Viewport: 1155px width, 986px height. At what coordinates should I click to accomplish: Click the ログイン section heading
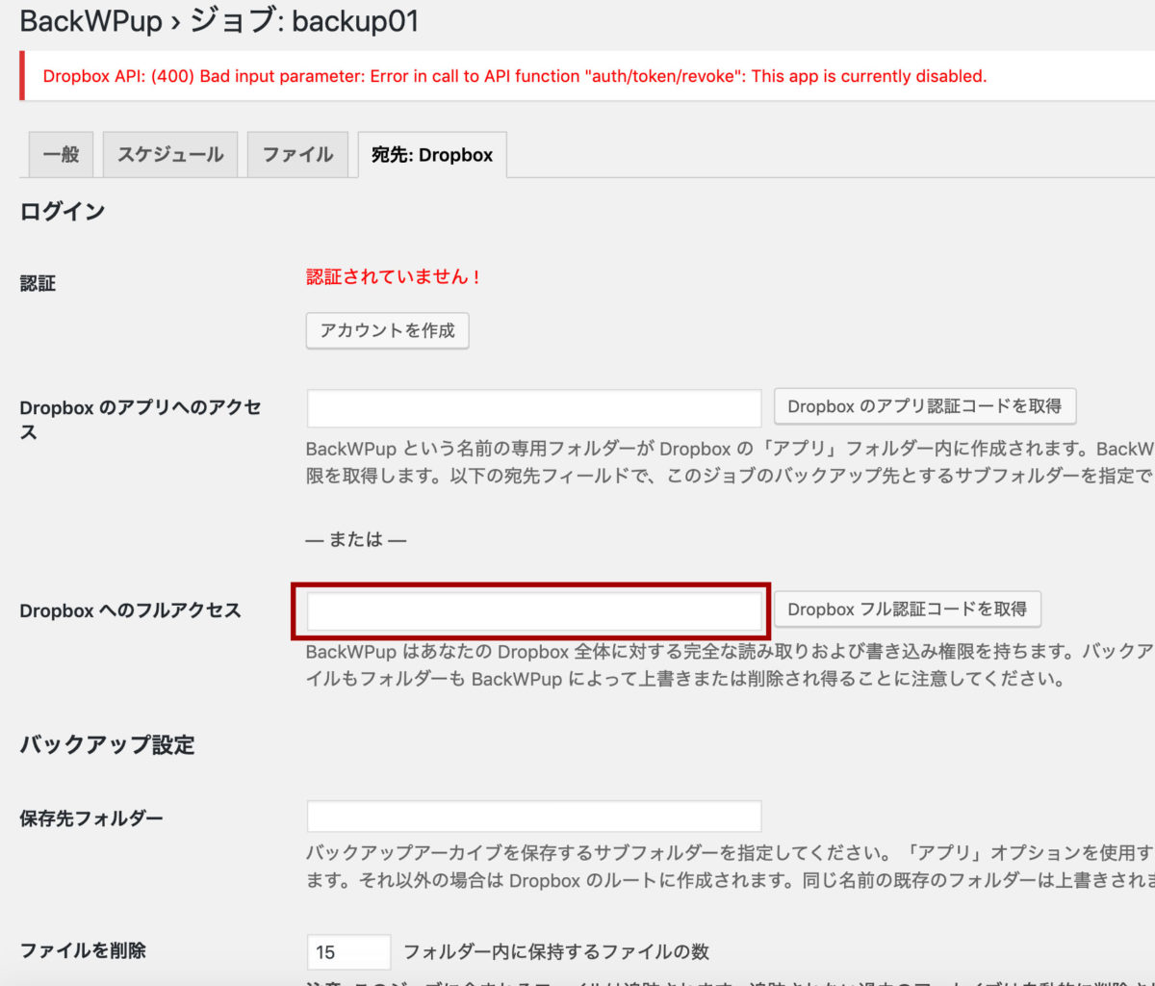(64, 210)
